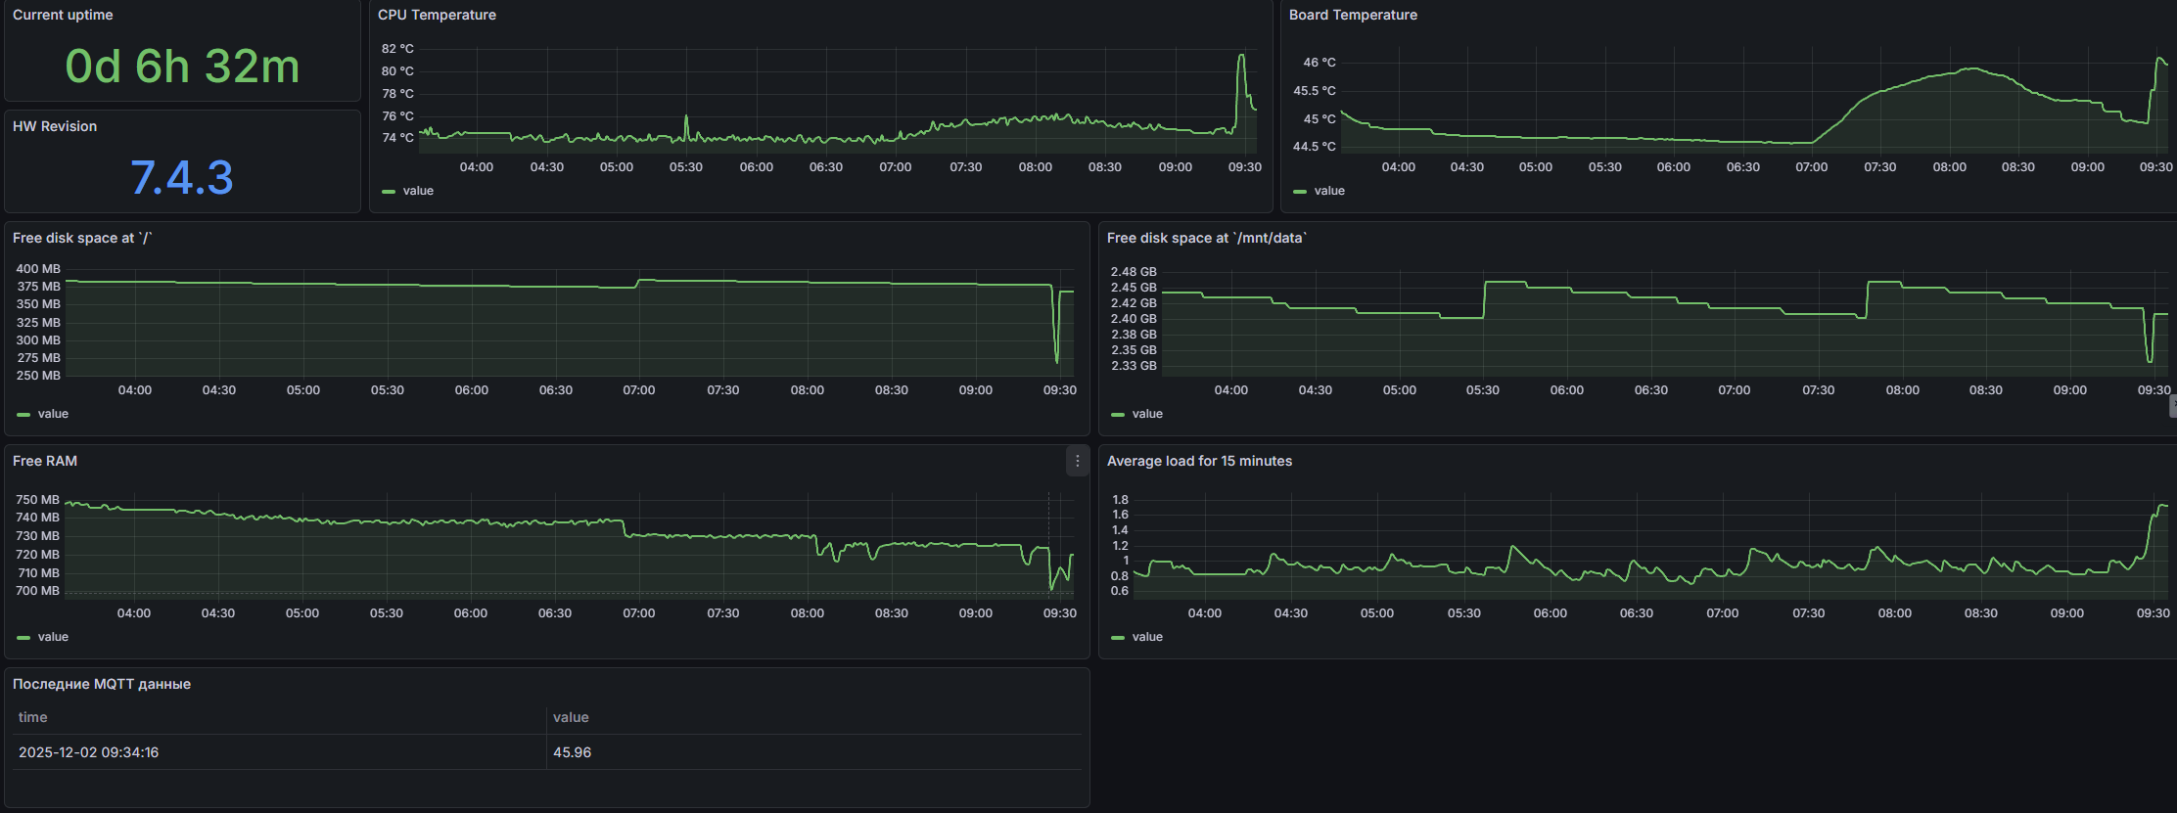Viewport: 2177px width, 813px height.
Task: Toggle the value series in Free RAM legend
Action: click(x=53, y=637)
